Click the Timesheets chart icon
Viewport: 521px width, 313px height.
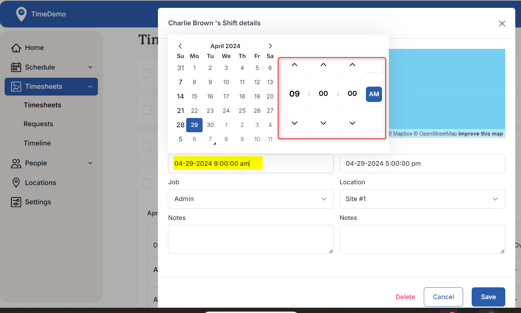pos(16,86)
